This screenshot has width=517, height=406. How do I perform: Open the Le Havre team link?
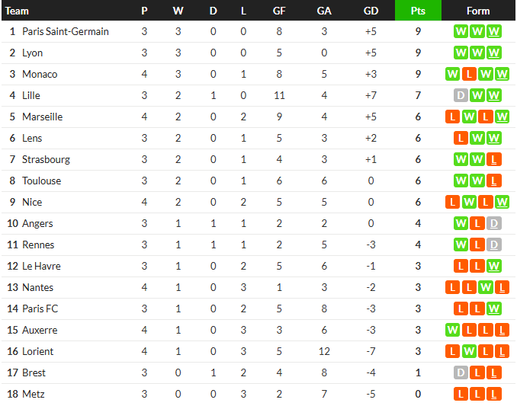pyautogui.click(x=41, y=266)
